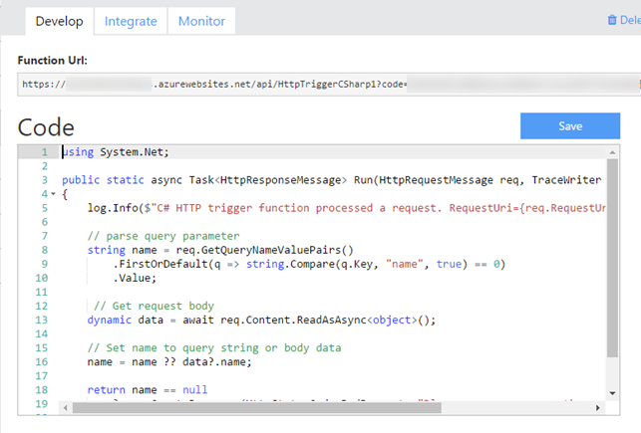
Task: Click the horizontal scrollbar right arrow
Action: tap(599, 408)
